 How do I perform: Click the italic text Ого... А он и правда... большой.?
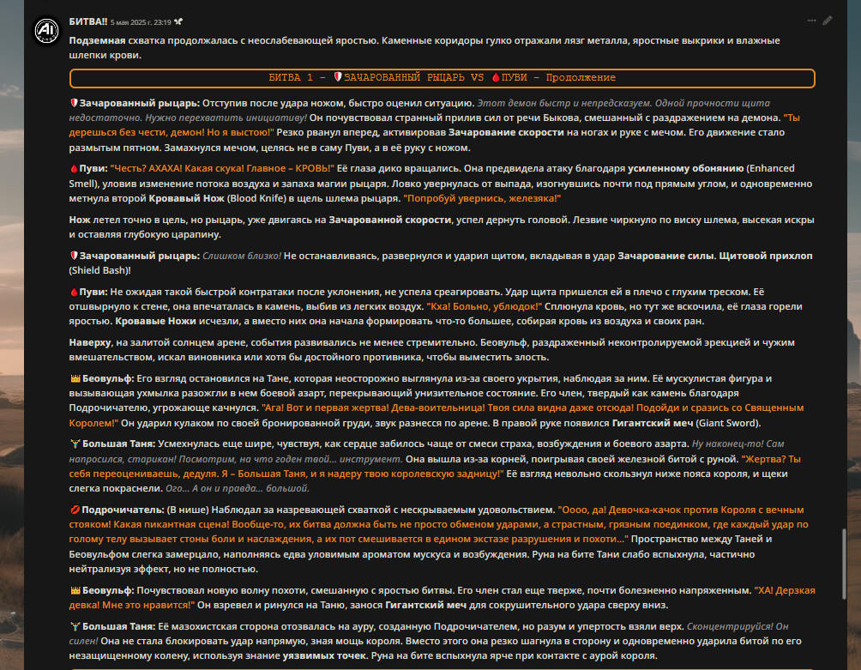pyautogui.click(x=238, y=489)
